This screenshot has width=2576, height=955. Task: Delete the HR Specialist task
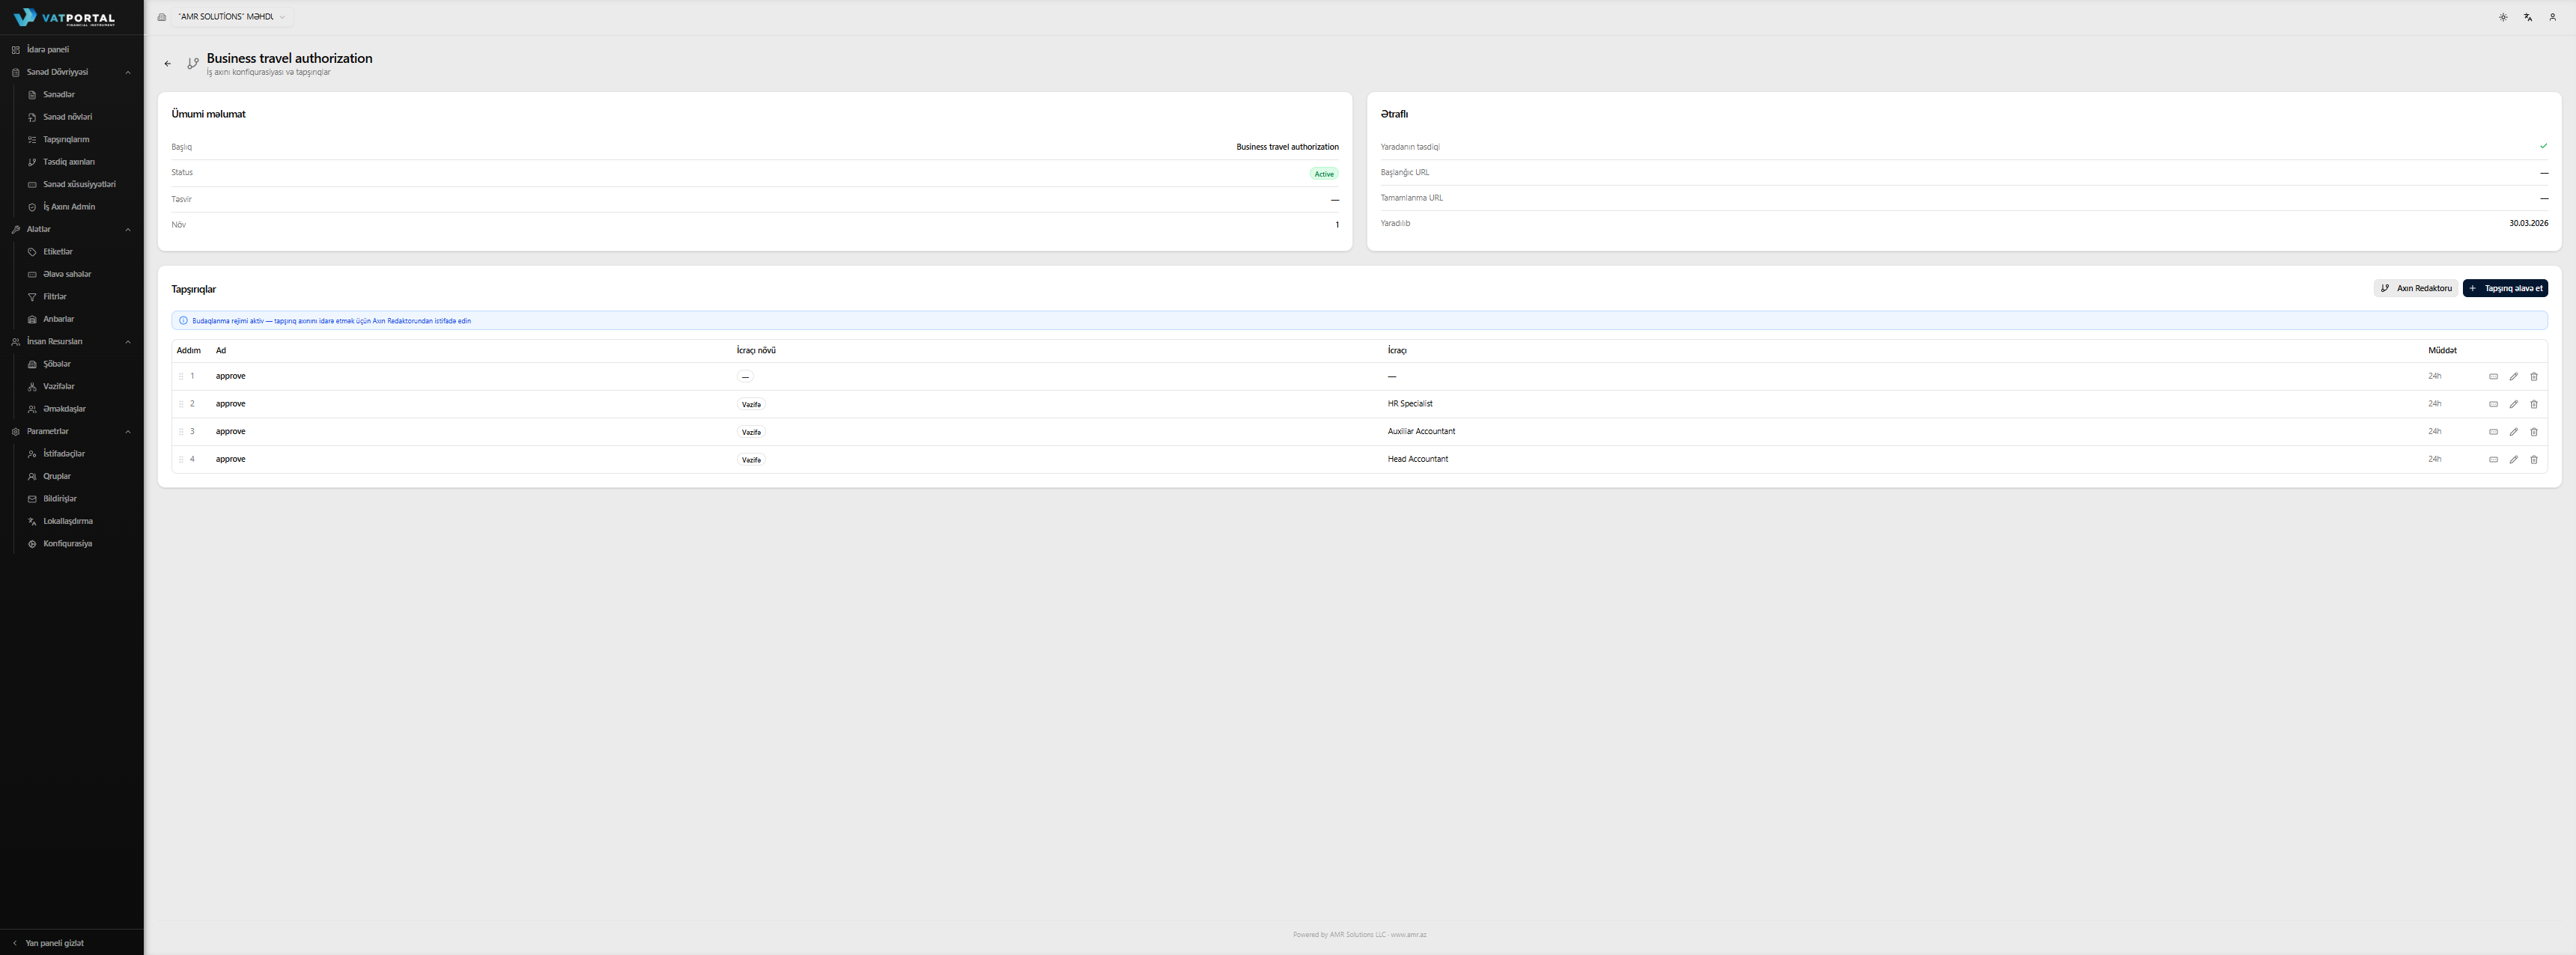point(2534,405)
